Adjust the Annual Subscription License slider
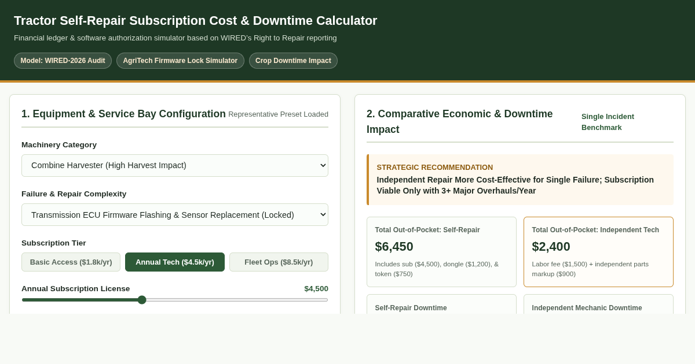This screenshot has height=364, width=695. point(175,300)
